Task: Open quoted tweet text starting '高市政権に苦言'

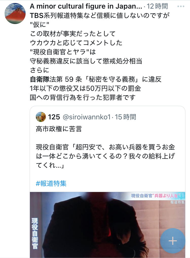Action: point(59,129)
